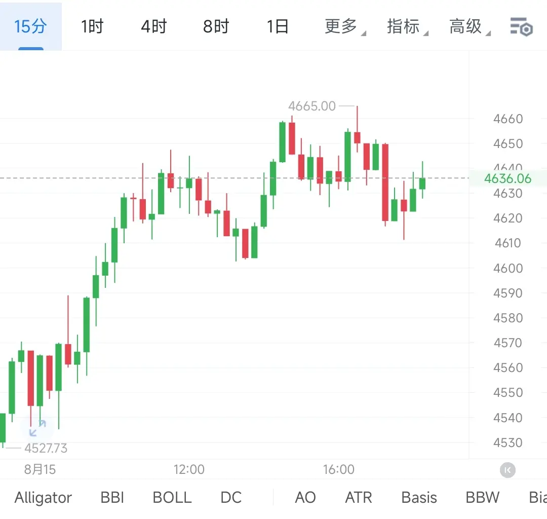Screen dimensions: 547x519
Task: Click the 4570 price axis label
Action: (x=508, y=343)
